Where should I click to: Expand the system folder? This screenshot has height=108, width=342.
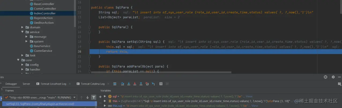(27, 41)
